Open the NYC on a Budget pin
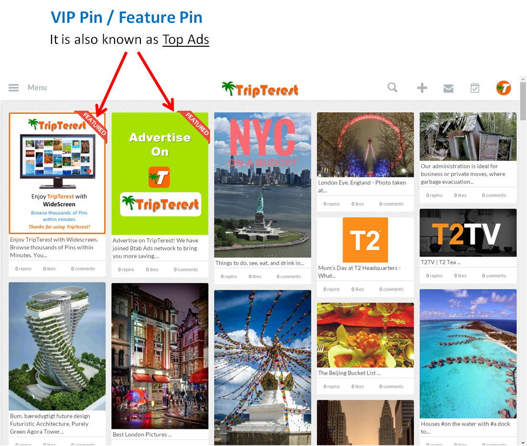 tap(262, 185)
